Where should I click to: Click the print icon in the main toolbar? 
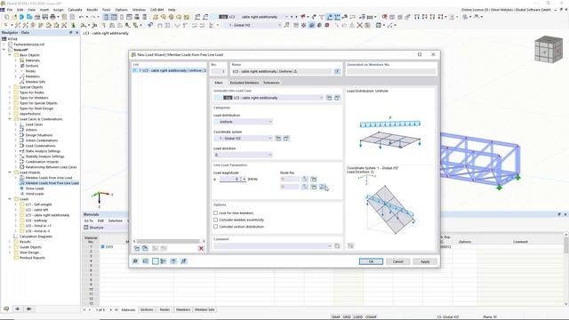point(52,17)
